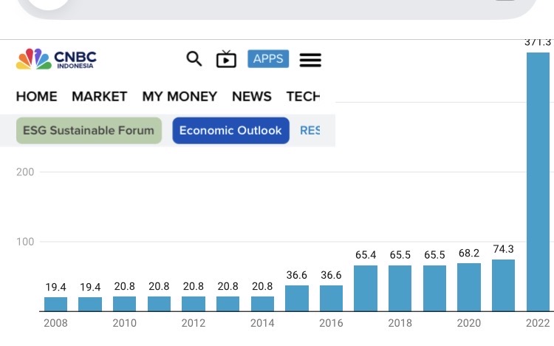The height and width of the screenshot is (346, 554).
Task: Select the 2008 bar labeled 19.4
Action: pos(55,304)
